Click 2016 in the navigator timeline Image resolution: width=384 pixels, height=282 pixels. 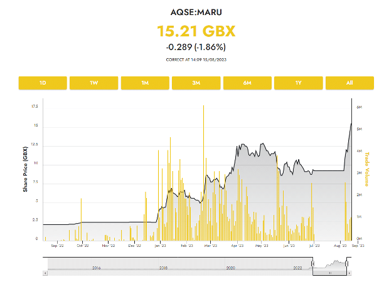coord(96,268)
